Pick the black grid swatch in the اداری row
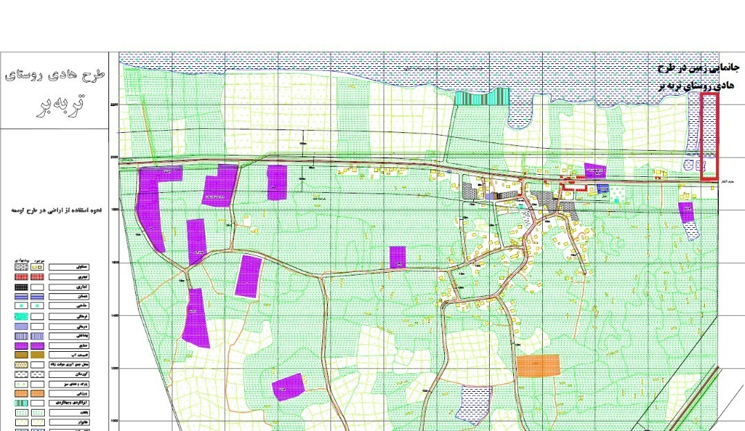The height and width of the screenshot is (431, 745). (21, 287)
